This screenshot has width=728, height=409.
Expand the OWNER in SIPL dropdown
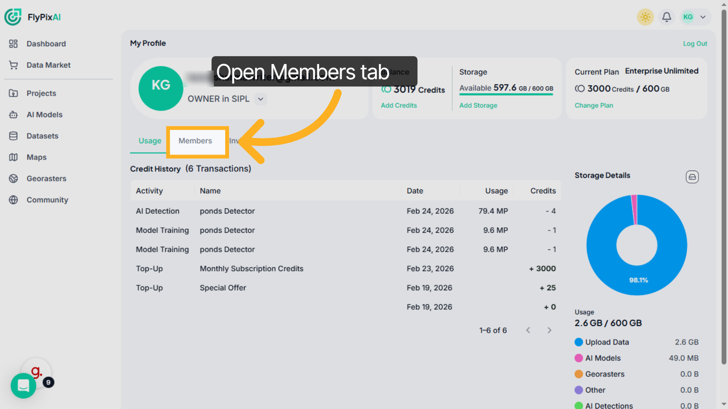point(260,99)
